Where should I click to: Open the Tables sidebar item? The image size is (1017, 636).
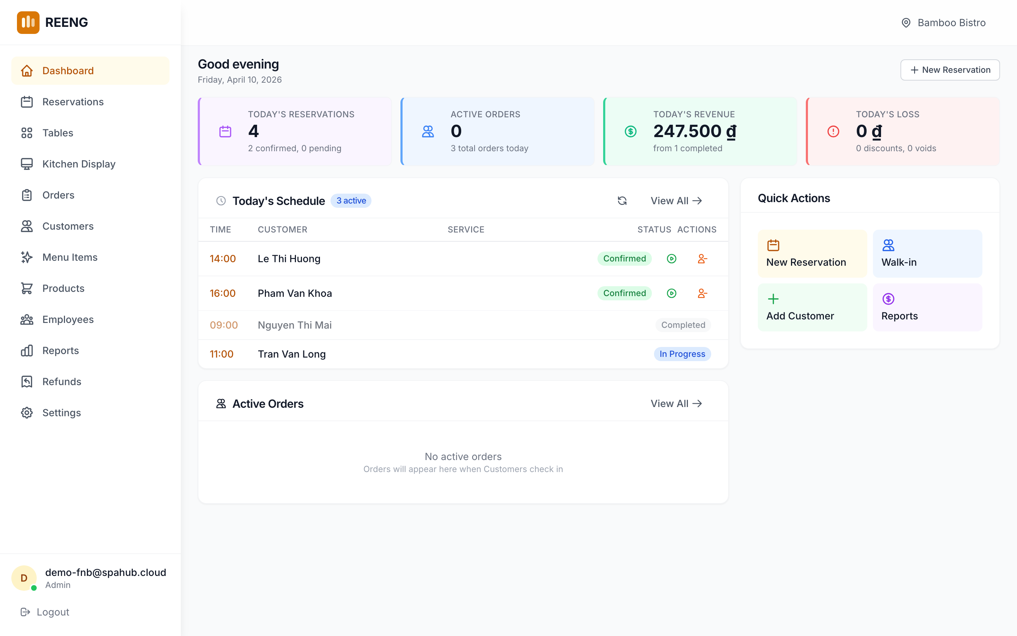[x=58, y=132]
